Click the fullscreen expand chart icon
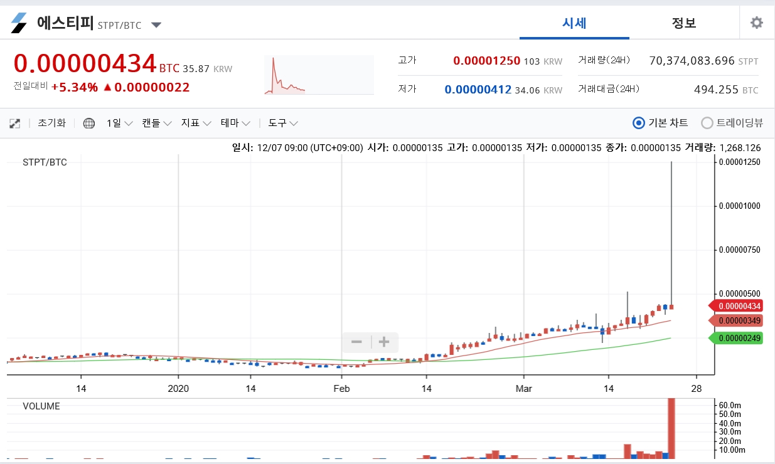The image size is (775, 464). [15, 124]
